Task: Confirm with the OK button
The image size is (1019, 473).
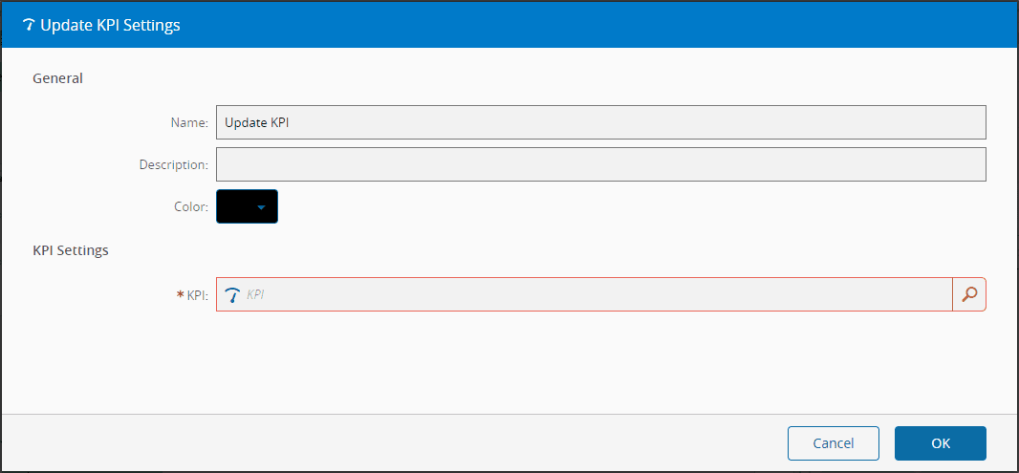Action: tap(940, 443)
